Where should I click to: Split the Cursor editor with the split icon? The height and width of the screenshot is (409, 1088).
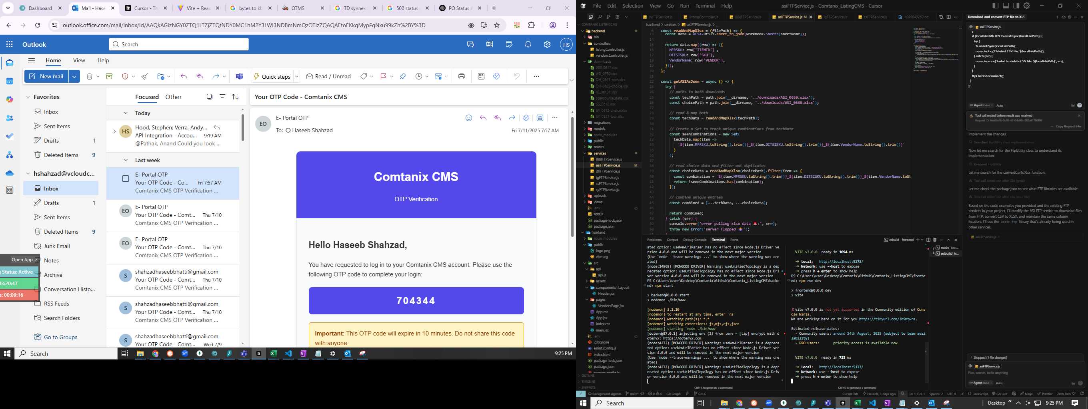click(949, 17)
